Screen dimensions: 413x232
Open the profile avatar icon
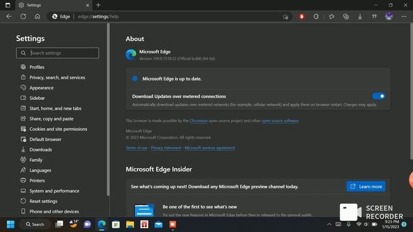tap(389, 17)
